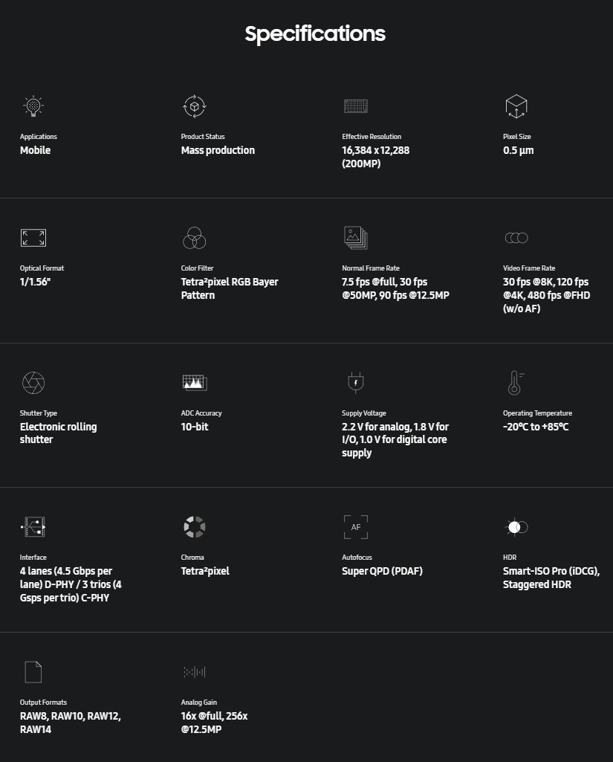The height and width of the screenshot is (762, 613).
Task: Click the Chroma color ring icon
Action: point(194,527)
